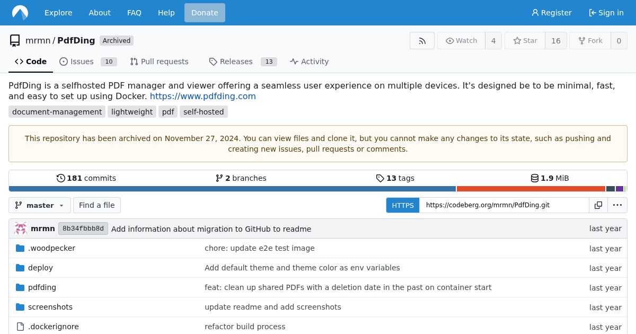636x334 pixels.
Task: Open About in the top navigation
Action: coord(100,13)
